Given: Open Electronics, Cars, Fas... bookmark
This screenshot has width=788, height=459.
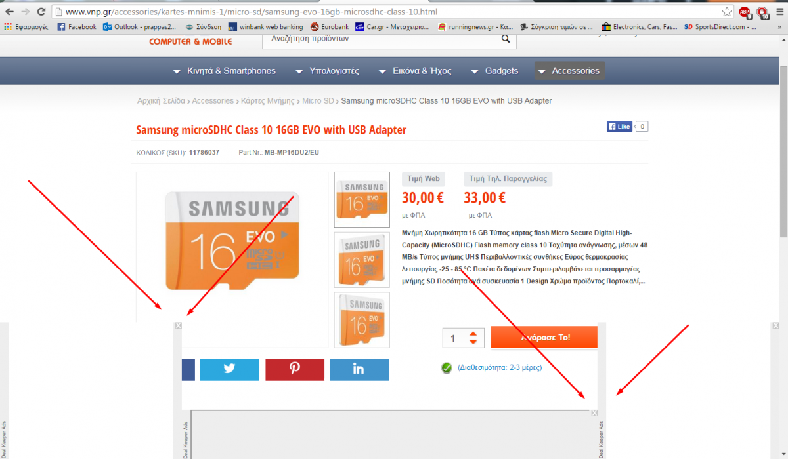Looking at the screenshot, I should click(640, 27).
